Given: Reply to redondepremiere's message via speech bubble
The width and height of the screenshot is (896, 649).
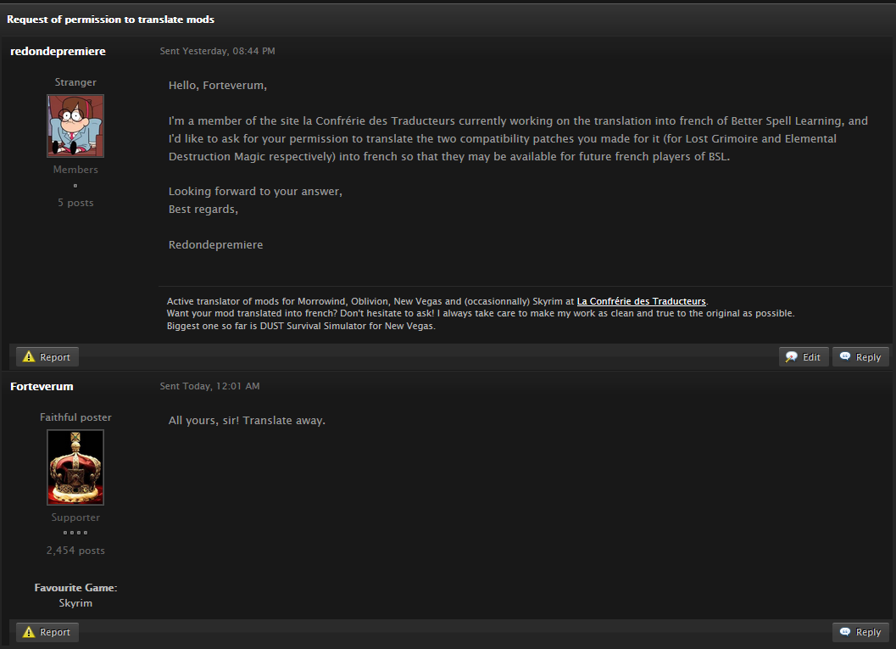Looking at the screenshot, I should 845,357.
